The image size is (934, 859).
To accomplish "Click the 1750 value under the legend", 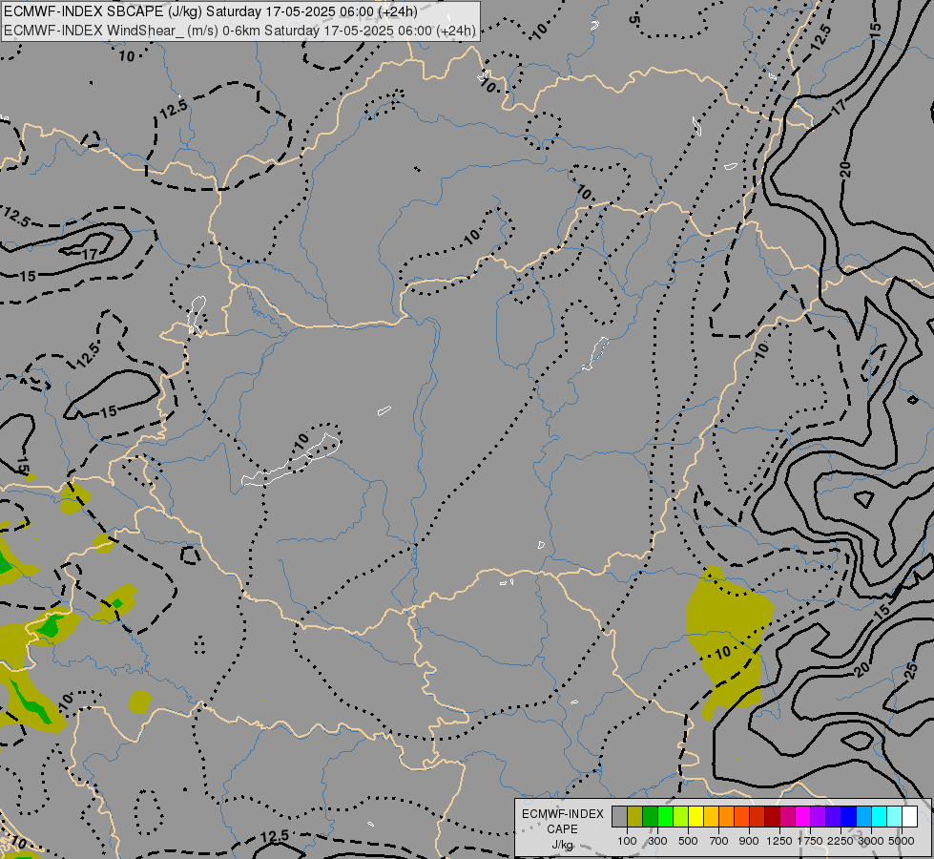I will [x=810, y=841].
